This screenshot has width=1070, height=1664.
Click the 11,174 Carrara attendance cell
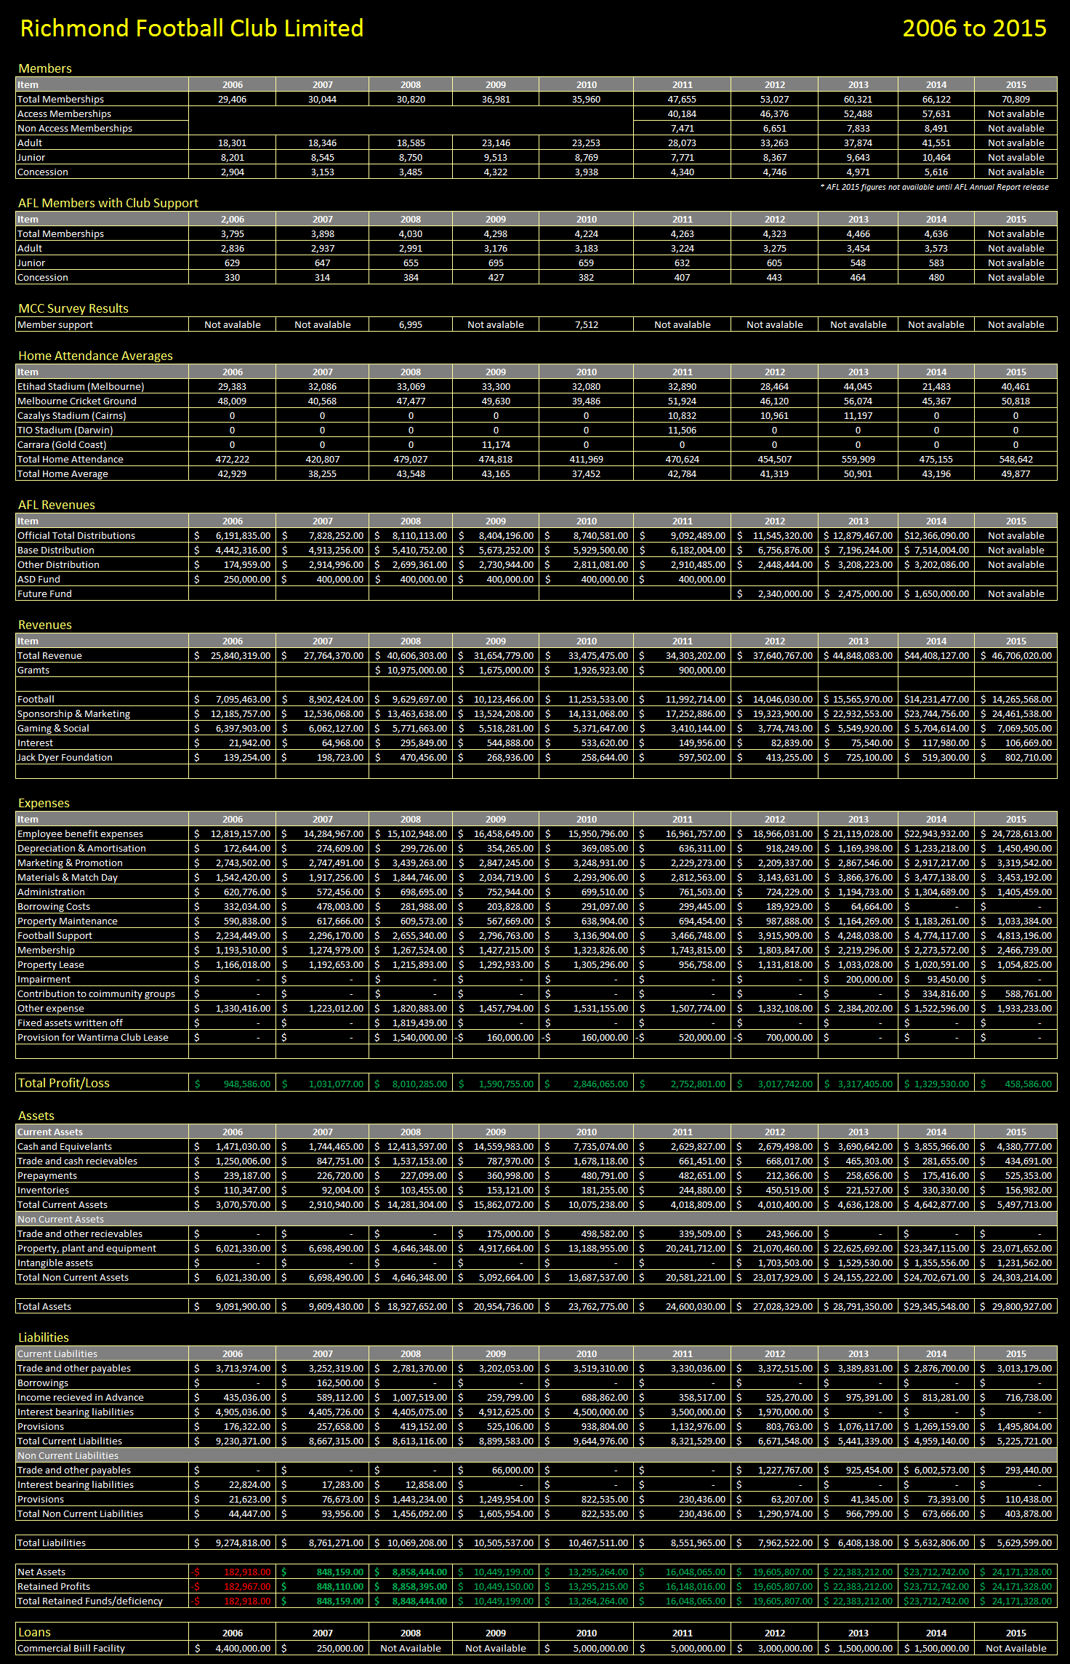point(496,444)
